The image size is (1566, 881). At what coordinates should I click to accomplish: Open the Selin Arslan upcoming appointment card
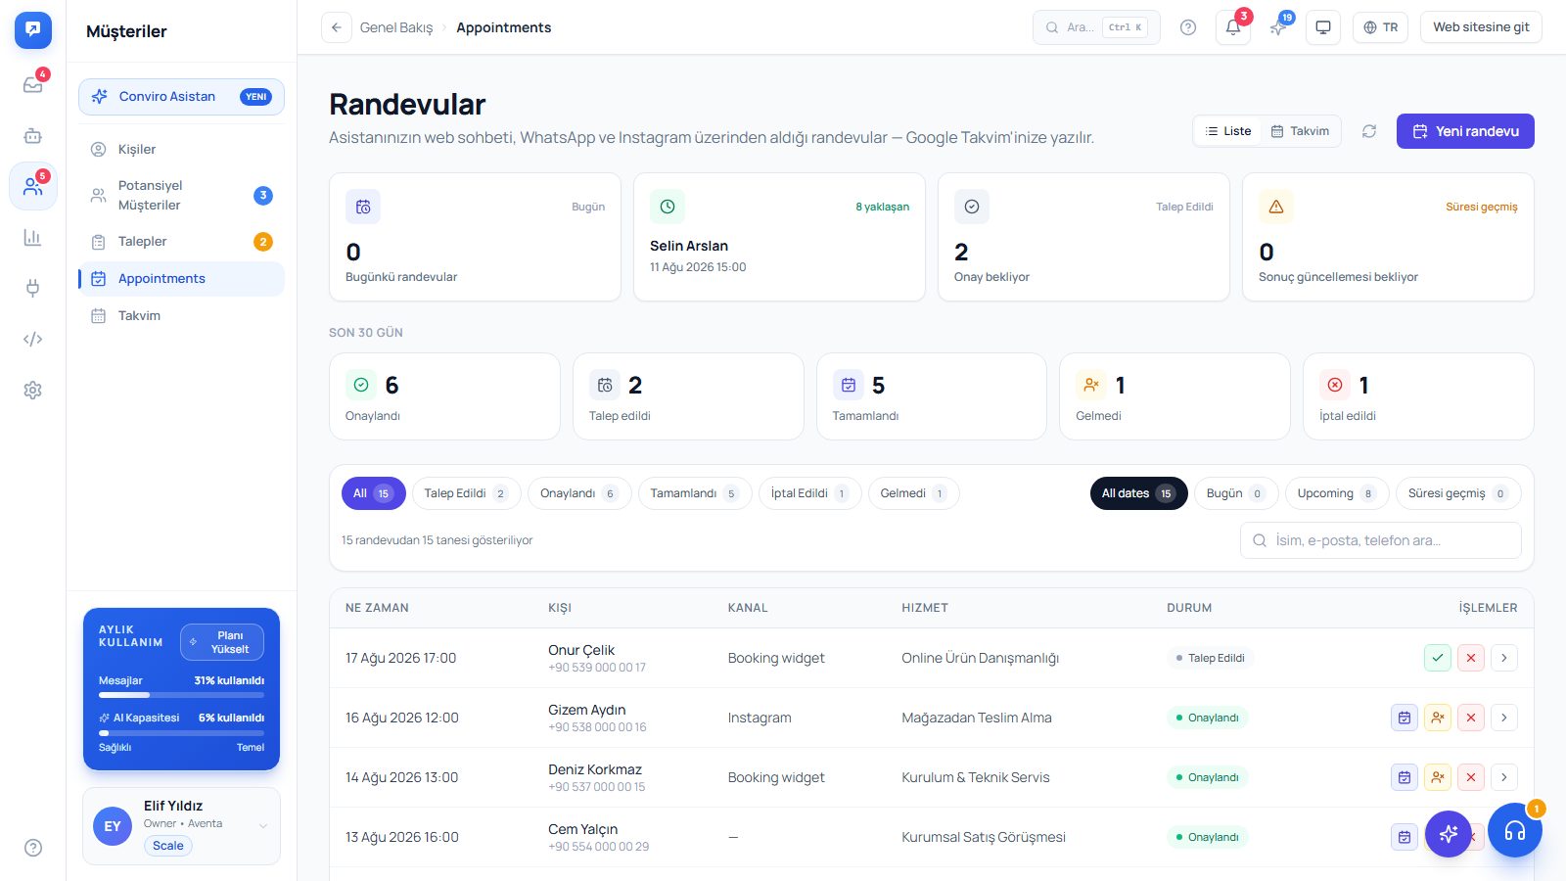coord(779,237)
